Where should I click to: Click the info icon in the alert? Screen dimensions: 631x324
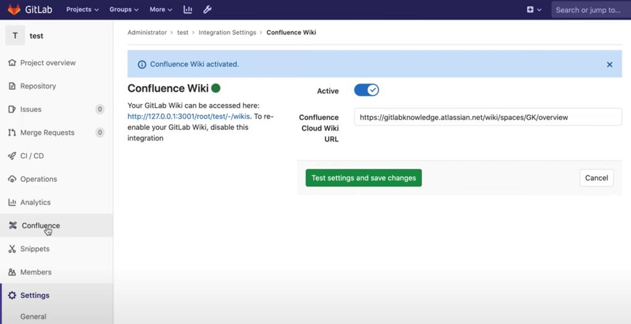click(141, 64)
